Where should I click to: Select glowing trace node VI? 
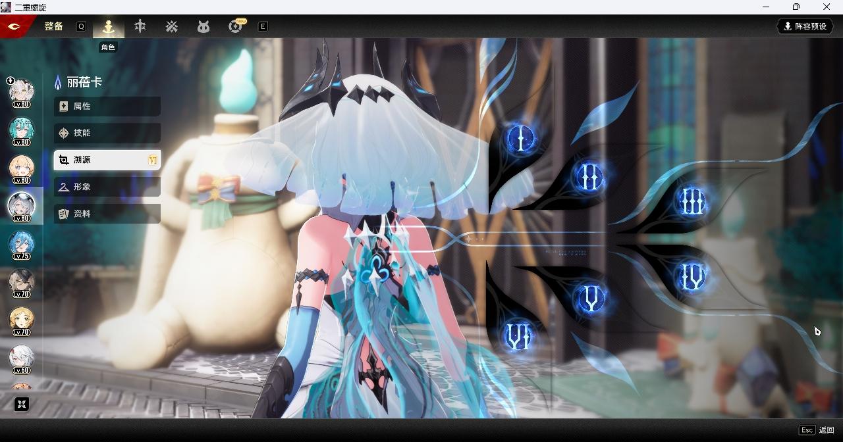(x=518, y=337)
